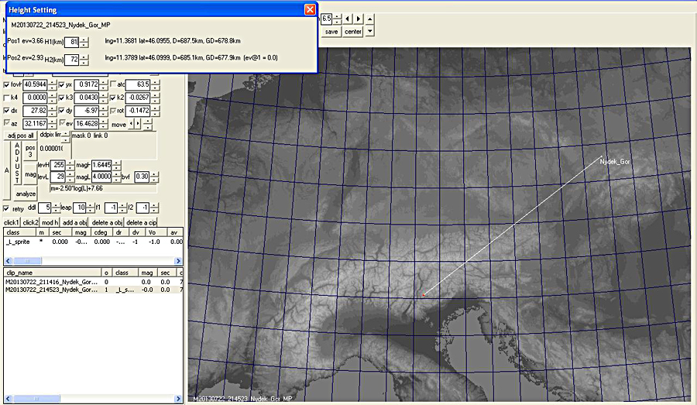Toggle the fovh checkbox
The image size is (697, 405).
(6, 84)
